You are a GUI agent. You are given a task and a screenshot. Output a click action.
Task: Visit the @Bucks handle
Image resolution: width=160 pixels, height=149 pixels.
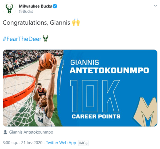point(26,11)
